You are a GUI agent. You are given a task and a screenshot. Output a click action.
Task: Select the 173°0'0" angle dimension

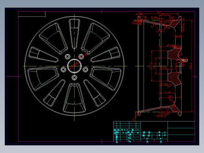160,31
